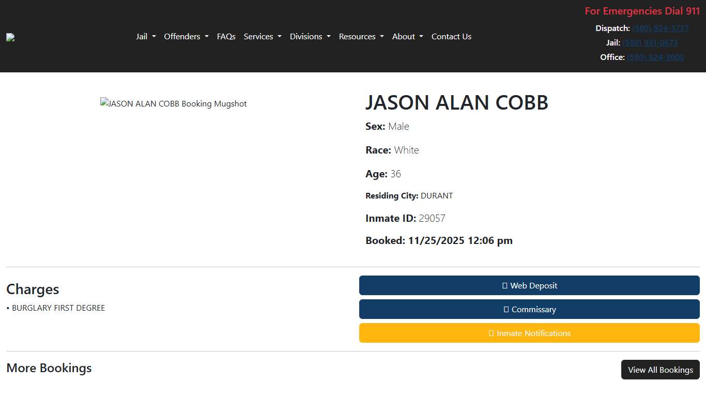Select FAQs in the navigation bar

click(226, 36)
